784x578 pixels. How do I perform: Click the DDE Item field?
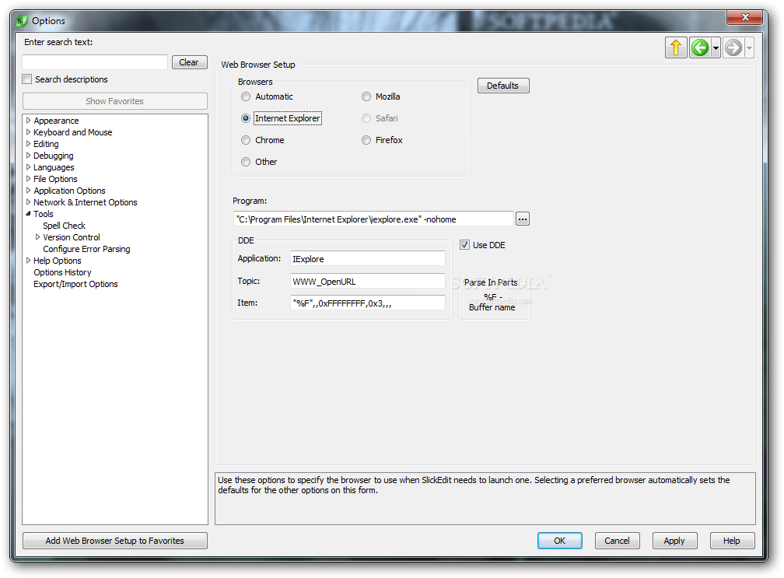tap(367, 303)
